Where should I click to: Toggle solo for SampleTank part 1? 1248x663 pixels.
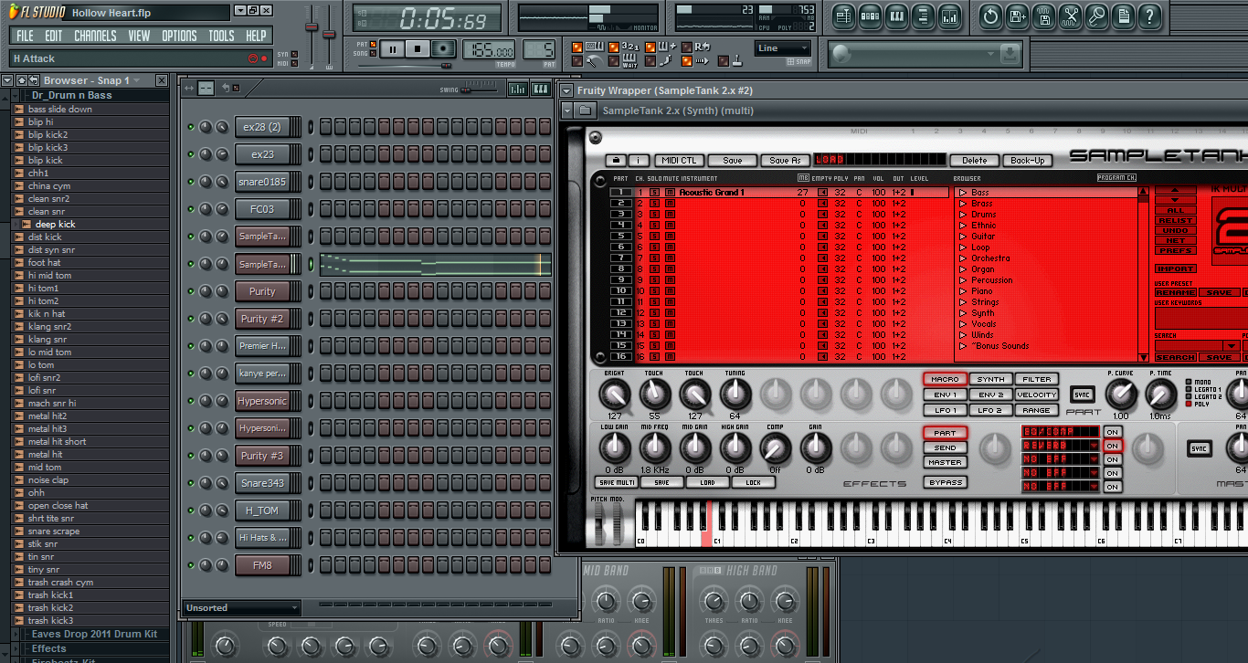(655, 193)
